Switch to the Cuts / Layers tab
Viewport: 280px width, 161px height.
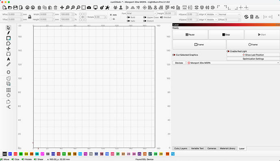tap(181, 148)
